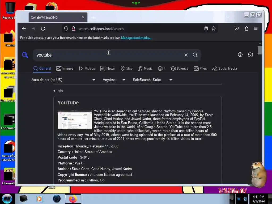Switch to the News category
Screen dimensions: 272x204
coord(107,68)
